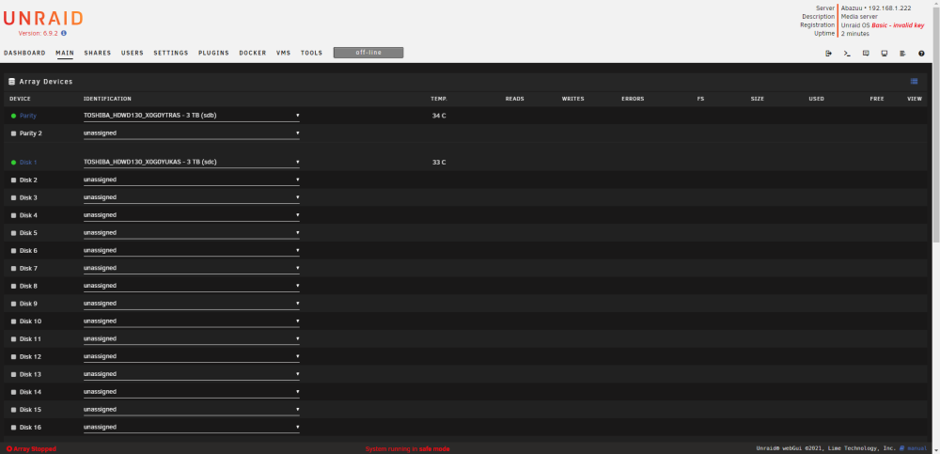This screenshot has width=940, height=454.
Task: Click the grey status square beside Disk 9
Action: (14, 304)
